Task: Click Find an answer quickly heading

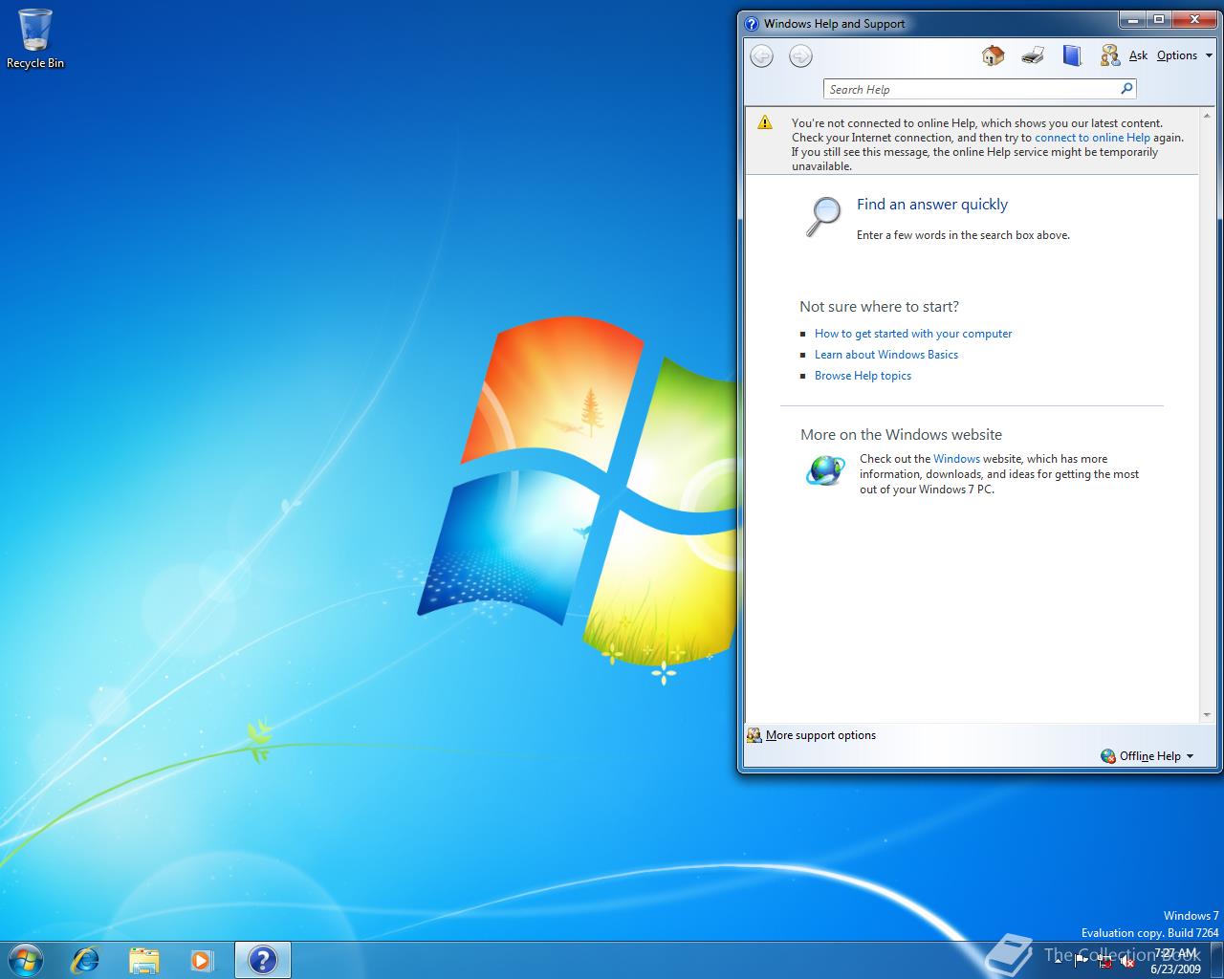Action: (x=932, y=205)
